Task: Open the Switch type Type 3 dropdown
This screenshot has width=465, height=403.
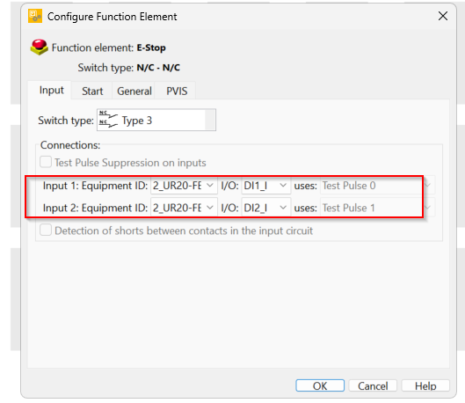Action: click(156, 120)
